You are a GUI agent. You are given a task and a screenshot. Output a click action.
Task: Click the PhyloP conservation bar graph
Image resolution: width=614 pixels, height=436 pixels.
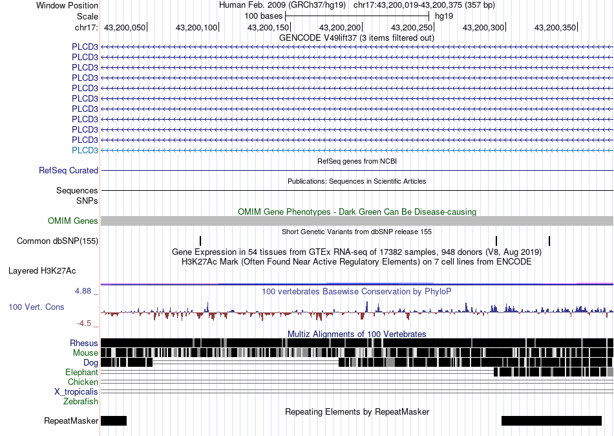tap(357, 312)
